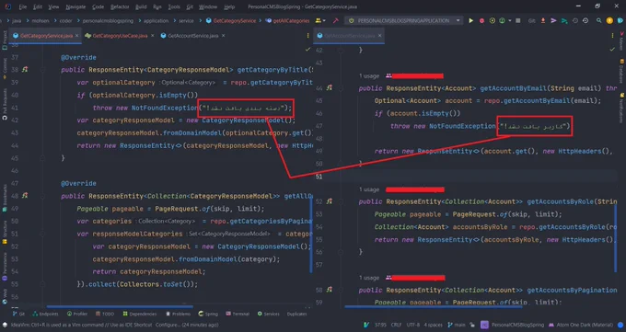Open the Structure tool window
This screenshot has width=626, height=332.
(5, 233)
